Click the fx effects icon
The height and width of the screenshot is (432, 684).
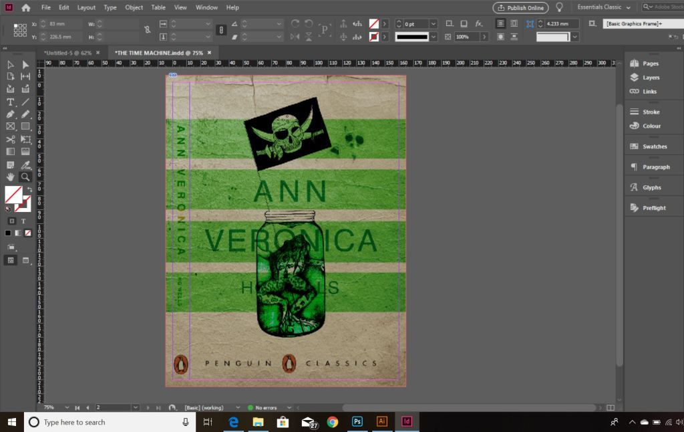click(479, 23)
